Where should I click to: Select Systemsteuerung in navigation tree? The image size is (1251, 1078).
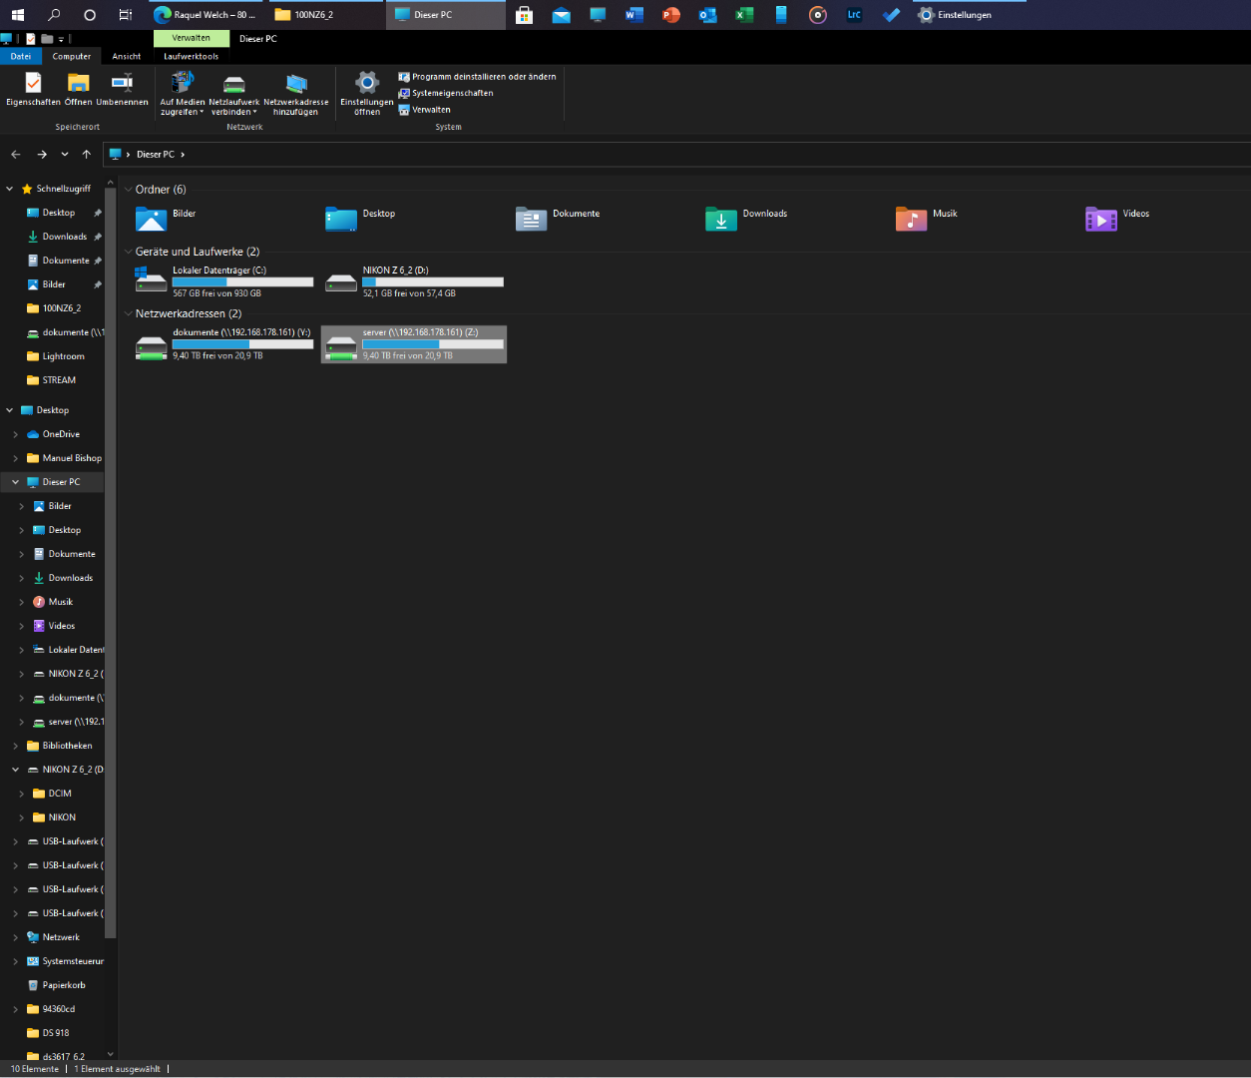pos(65,961)
